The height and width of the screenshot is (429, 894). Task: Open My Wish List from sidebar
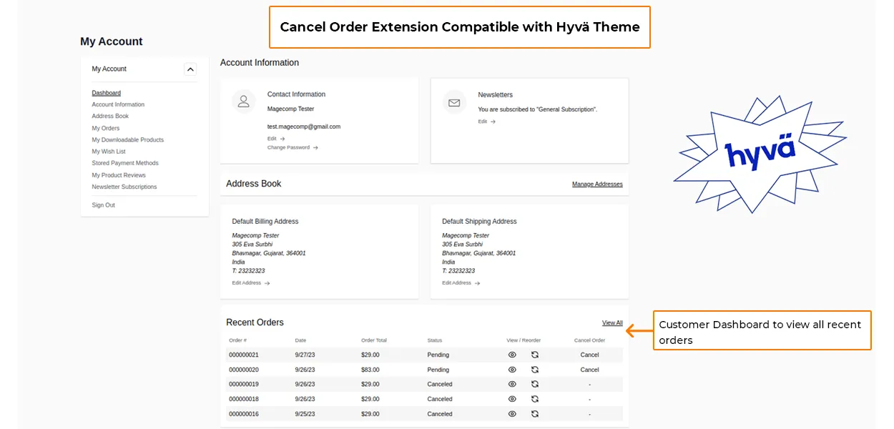[109, 152]
